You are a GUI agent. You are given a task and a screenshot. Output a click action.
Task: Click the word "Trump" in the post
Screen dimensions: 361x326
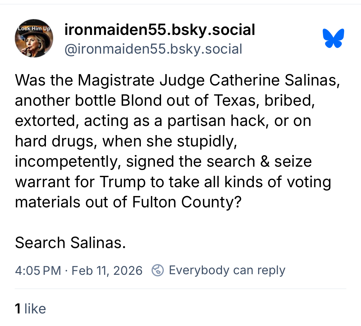point(122,182)
